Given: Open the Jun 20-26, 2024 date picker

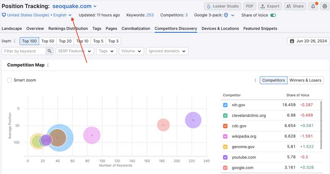Looking at the screenshot, I should 308,41.
